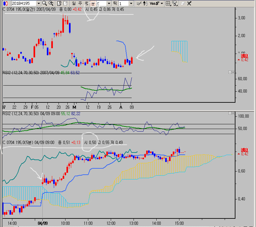Open the tick count dropdown arrow
256x227 pixels.
pyautogui.click(x=131, y=3)
